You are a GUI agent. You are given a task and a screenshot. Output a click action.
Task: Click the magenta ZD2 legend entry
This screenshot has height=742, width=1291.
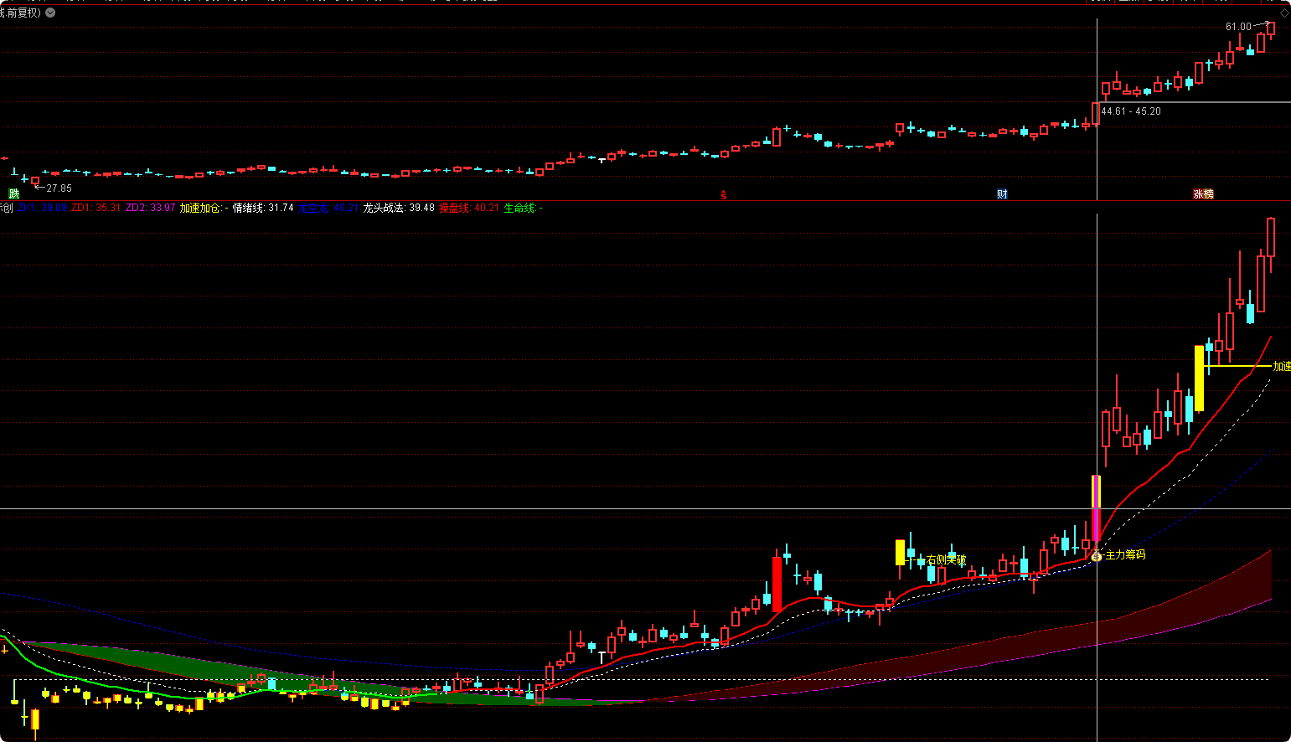tap(151, 208)
